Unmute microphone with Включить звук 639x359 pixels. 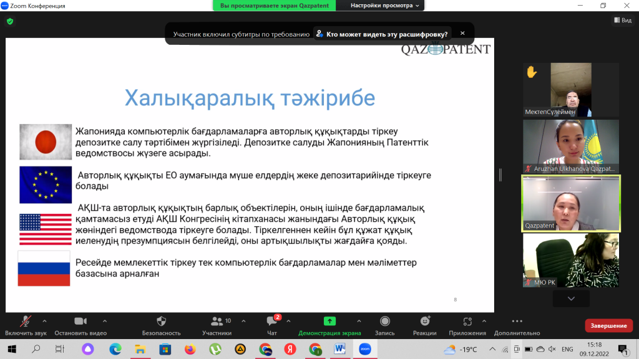[26, 322]
